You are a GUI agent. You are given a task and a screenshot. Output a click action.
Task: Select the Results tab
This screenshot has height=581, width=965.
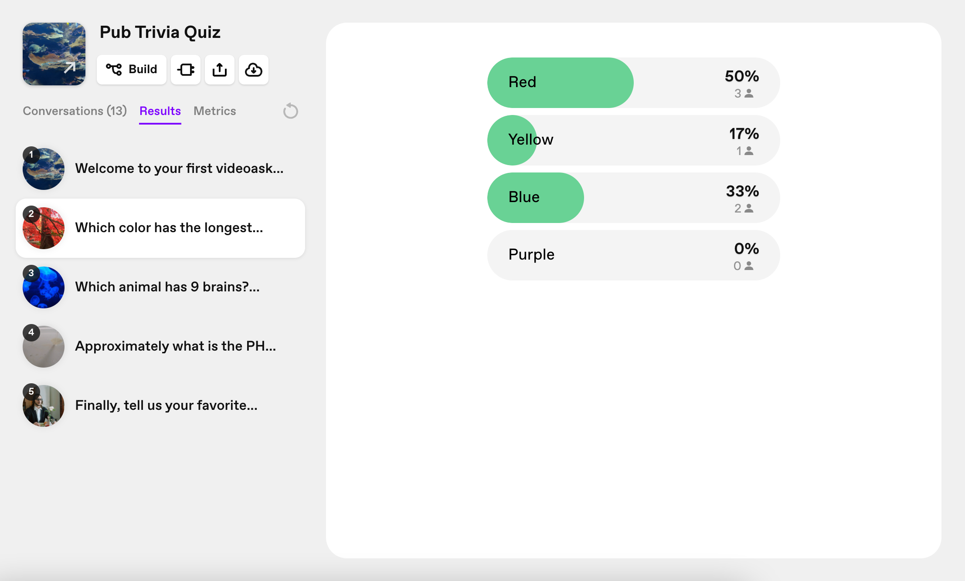point(160,111)
